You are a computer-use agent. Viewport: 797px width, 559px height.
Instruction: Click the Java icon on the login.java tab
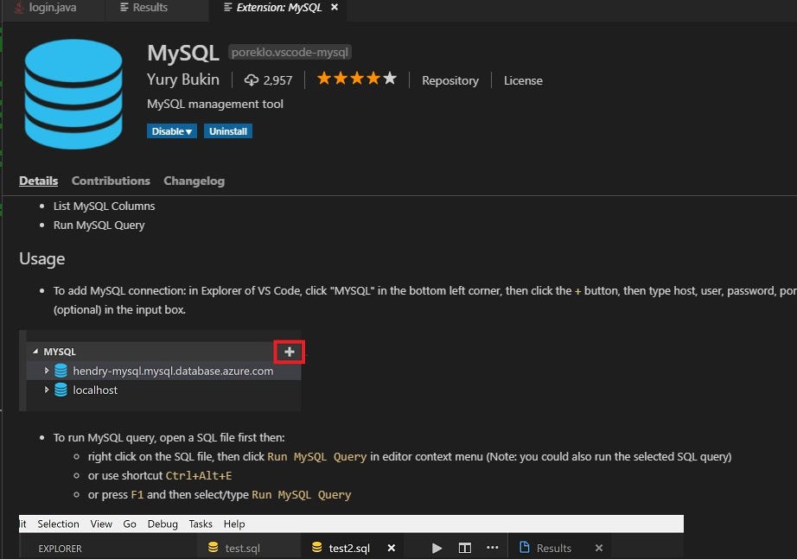point(19,7)
